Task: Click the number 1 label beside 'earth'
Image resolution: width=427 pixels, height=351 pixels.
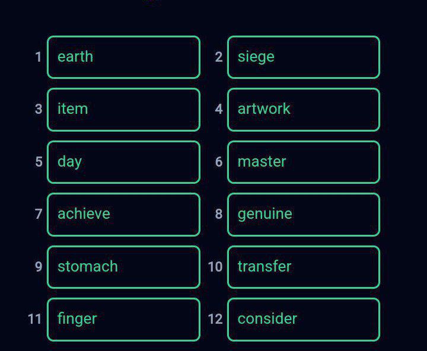Action: (39, 57)
